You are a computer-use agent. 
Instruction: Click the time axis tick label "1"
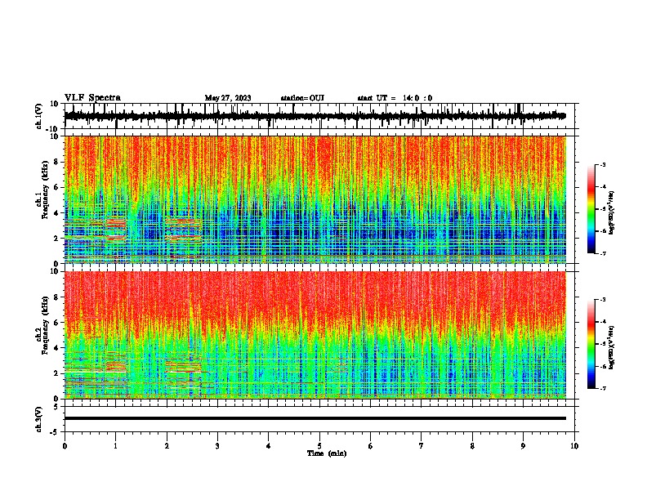(115, 446)
